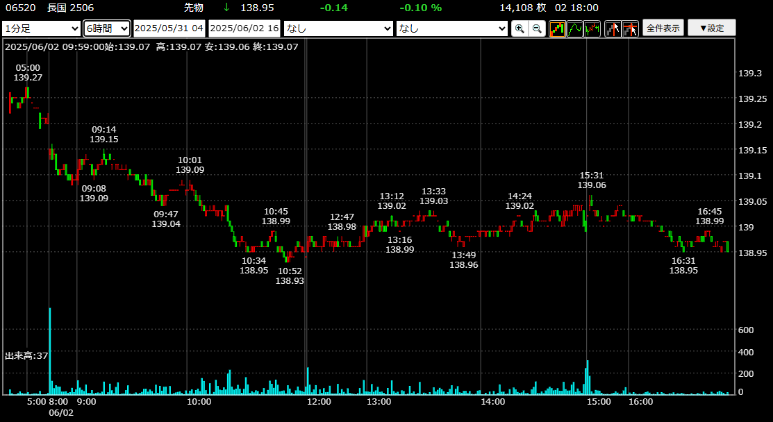Click the 全件表示 button

(x=663, y=28)
